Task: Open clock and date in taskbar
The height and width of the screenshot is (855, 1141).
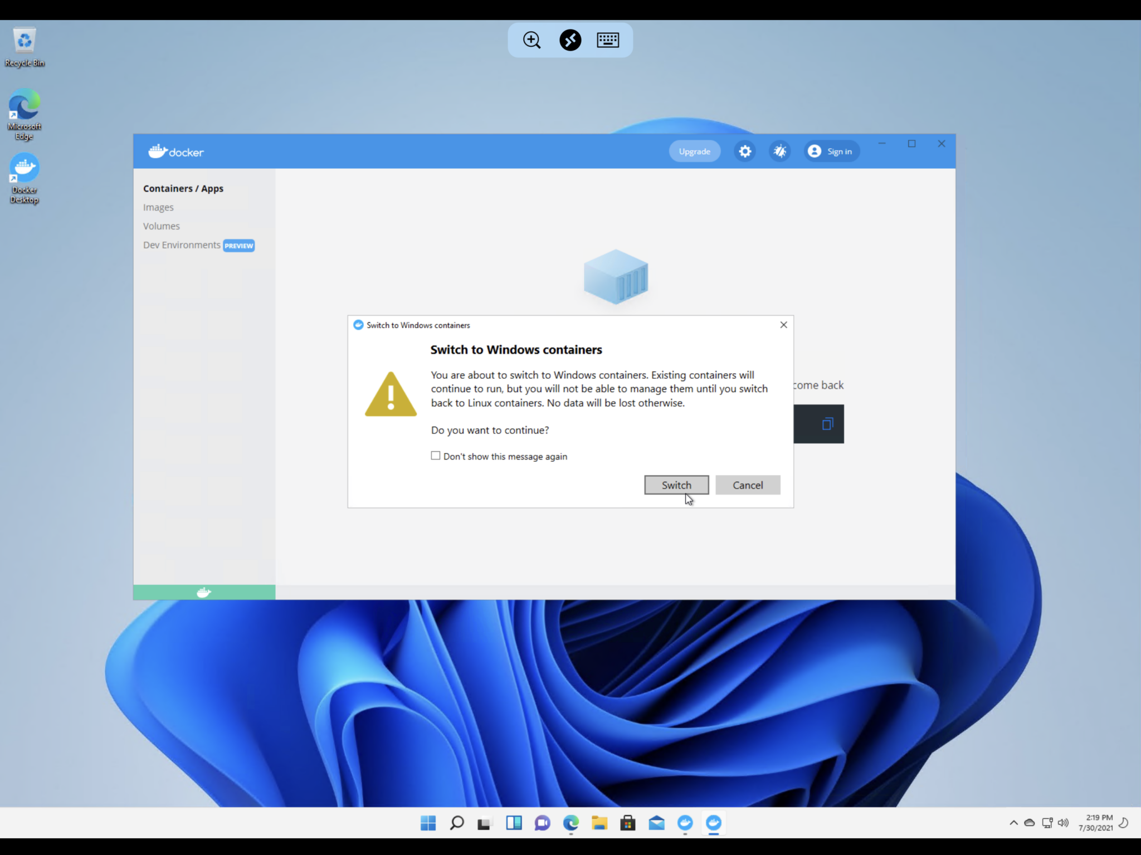Action: click(1095, 823)
